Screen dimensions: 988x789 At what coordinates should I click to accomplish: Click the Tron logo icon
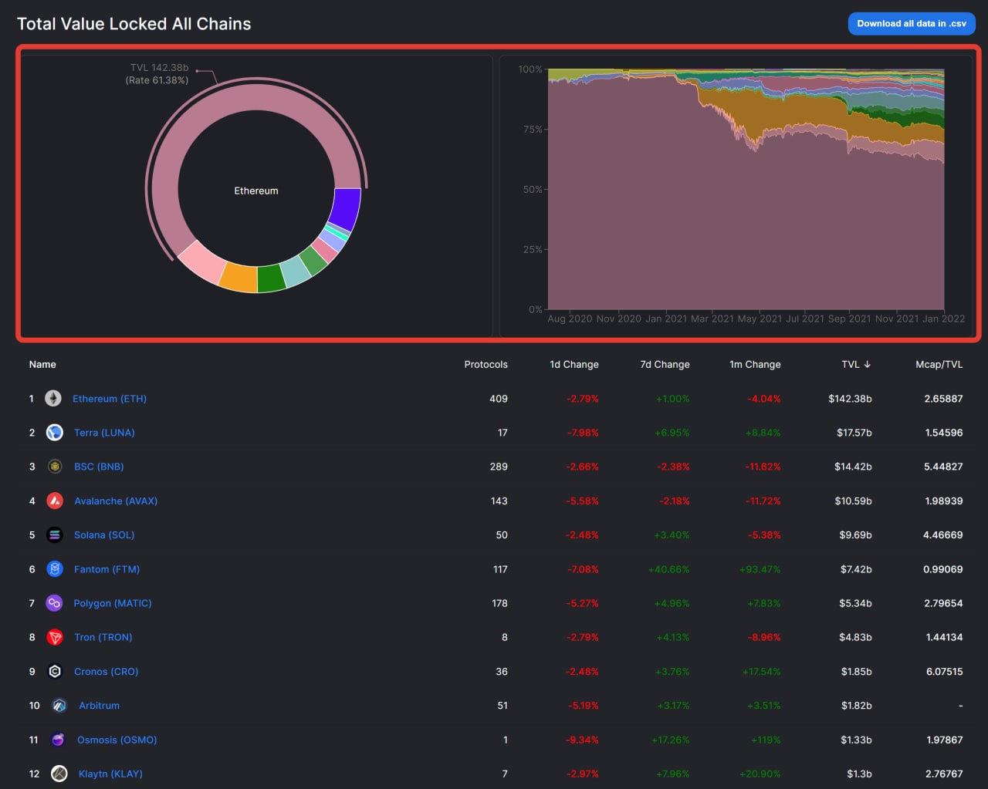point(54,637)
